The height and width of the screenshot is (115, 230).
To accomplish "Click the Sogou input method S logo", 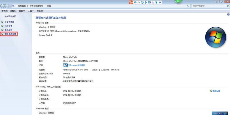I will pos(131,2).
